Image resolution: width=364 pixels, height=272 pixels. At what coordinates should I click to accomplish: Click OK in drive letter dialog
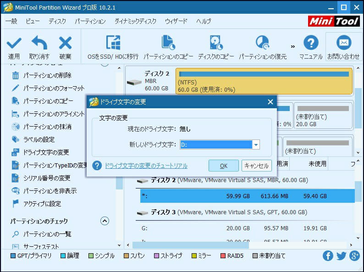coord(224,166)
